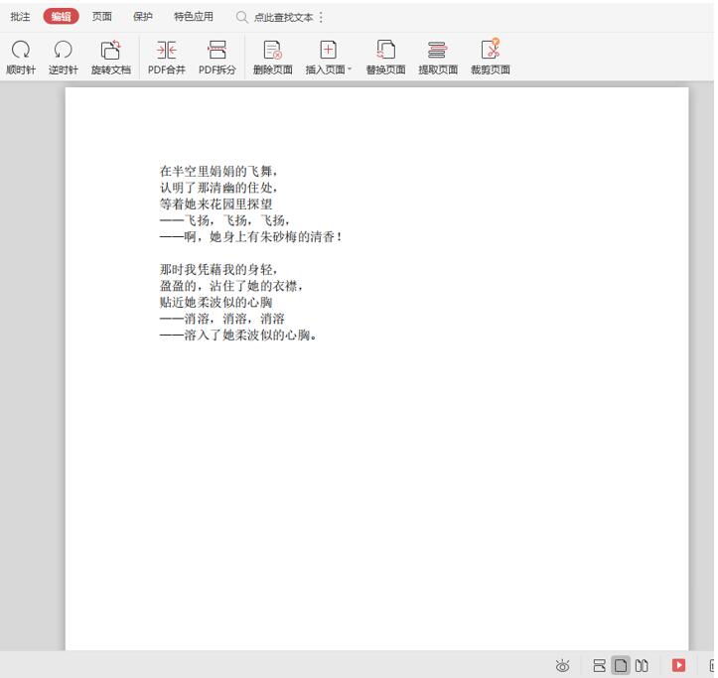Click the line 盈盈的，沾住了她的衣襟
Screen dimensions: 718x678
pos(230,286)
